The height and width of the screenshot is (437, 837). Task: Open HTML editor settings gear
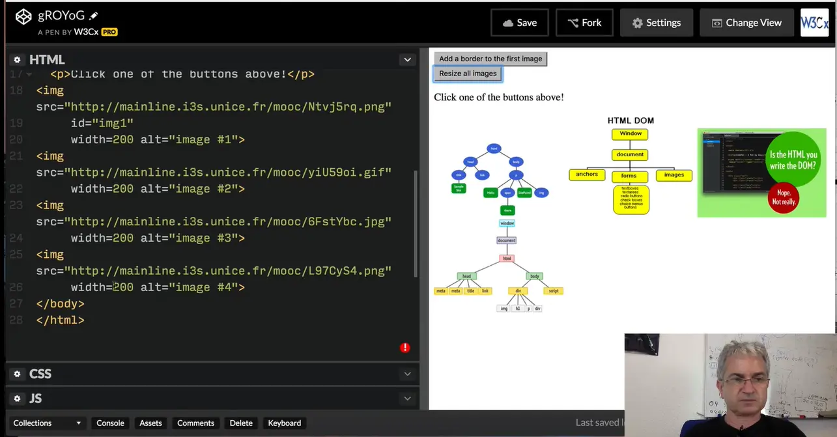pyautogui.click(x=18, y=60)
